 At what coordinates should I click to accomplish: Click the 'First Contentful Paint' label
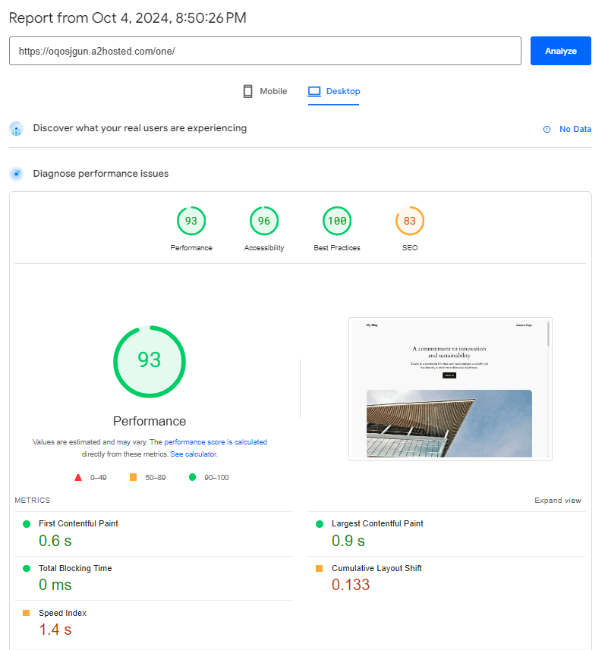coord(78,523)
